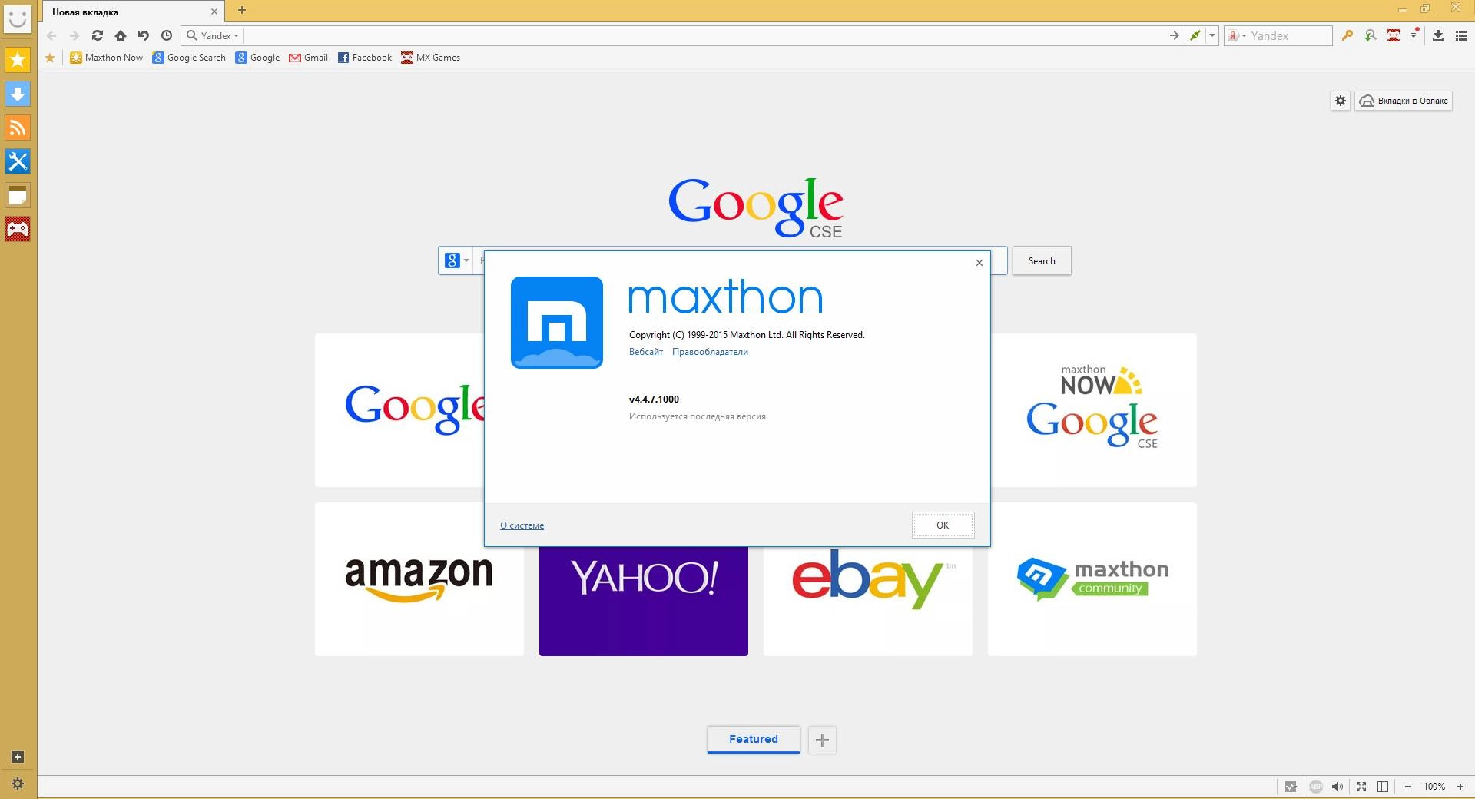Toggle the Adblock Plus status icon
The image size is (1475, 799).
click(1316, 787)
